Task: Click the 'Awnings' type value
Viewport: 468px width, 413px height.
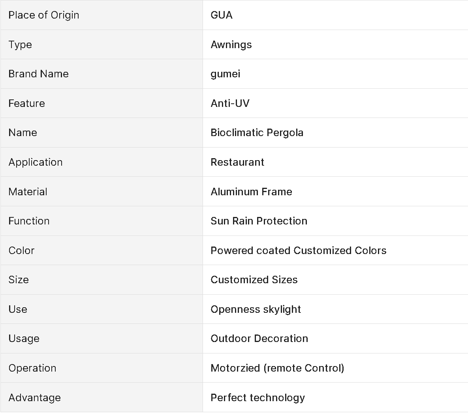Action: point(231,45)
